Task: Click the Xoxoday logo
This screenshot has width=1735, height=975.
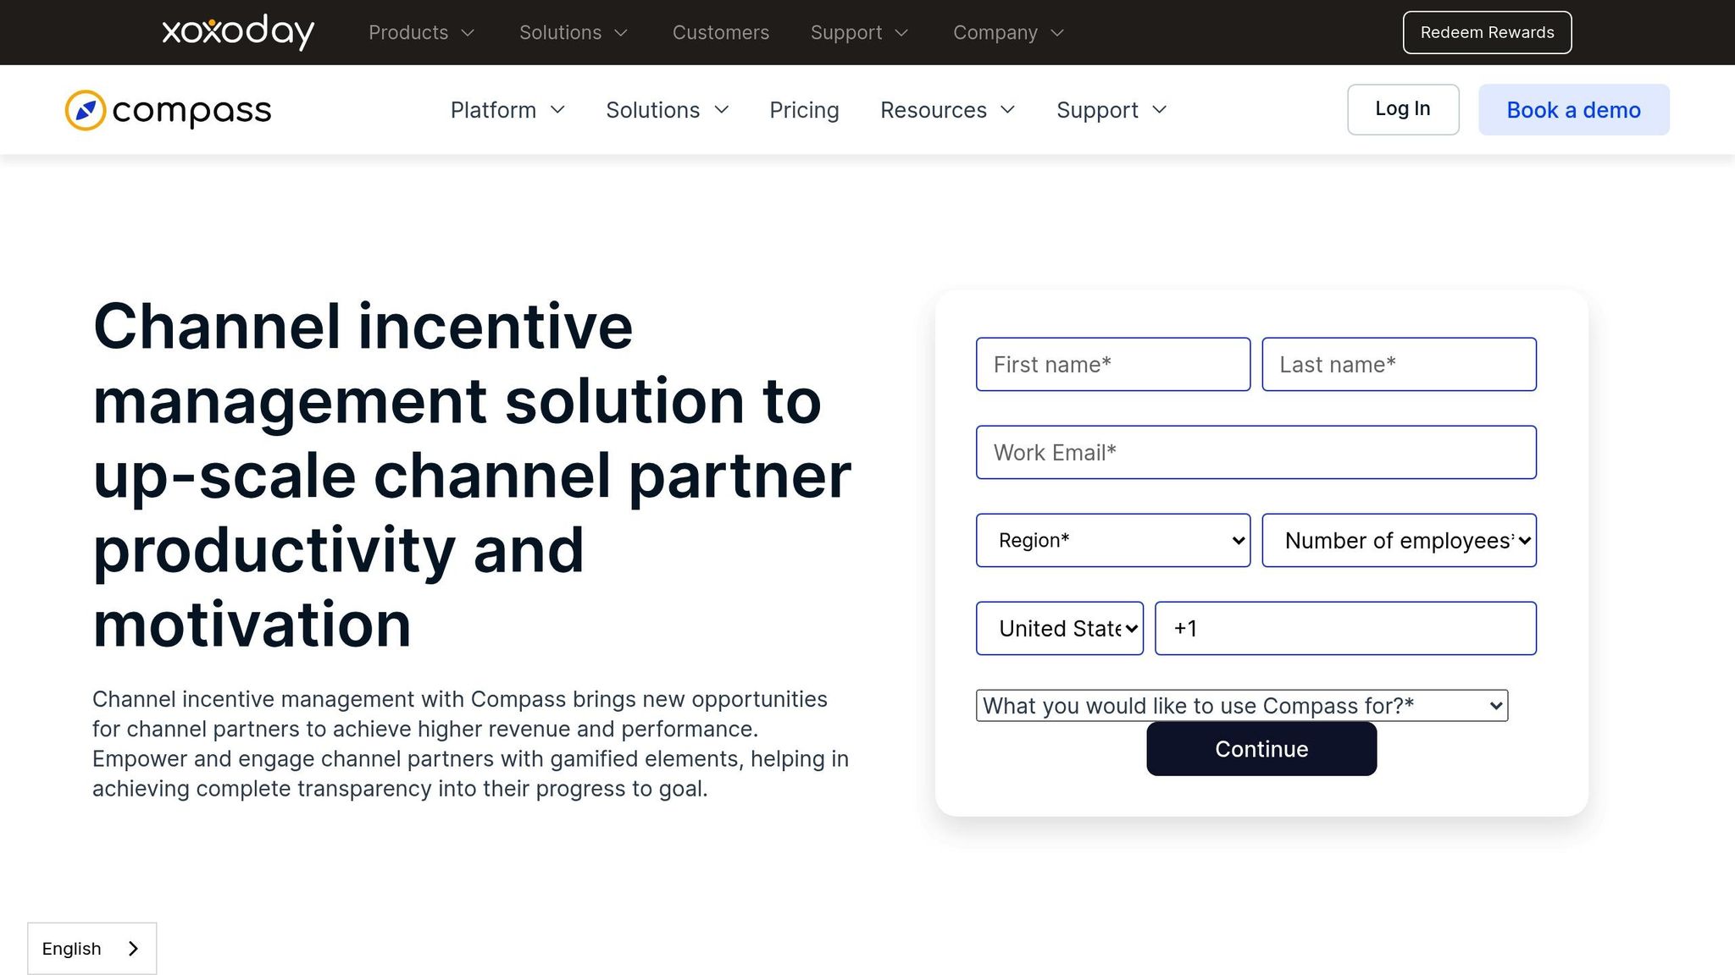Action: click(238, 32)
